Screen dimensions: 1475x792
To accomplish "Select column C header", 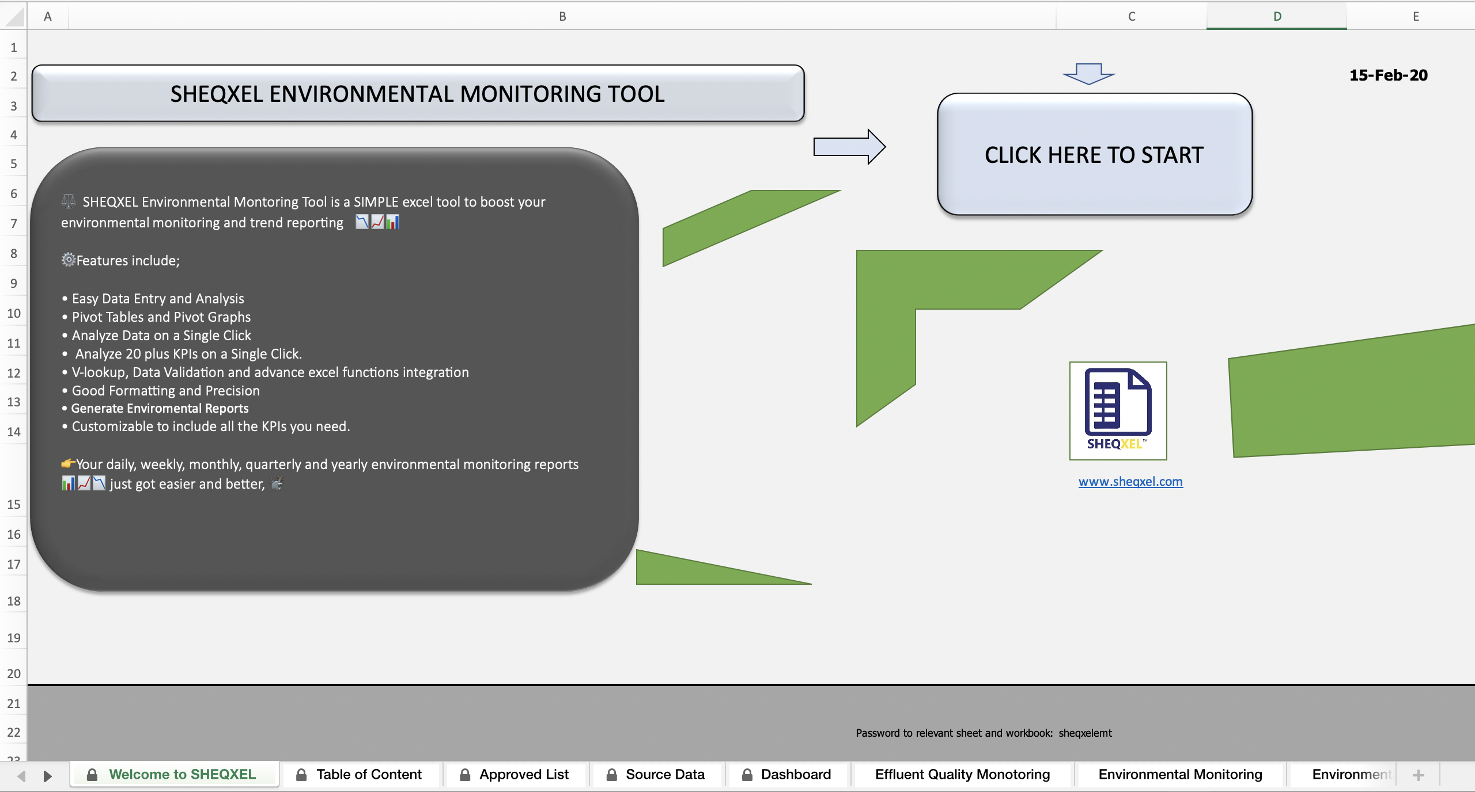I will point(1132,16).
